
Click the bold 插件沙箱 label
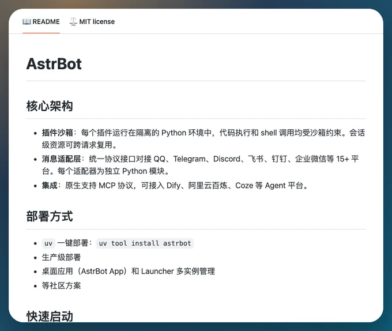tap(57, 133)
